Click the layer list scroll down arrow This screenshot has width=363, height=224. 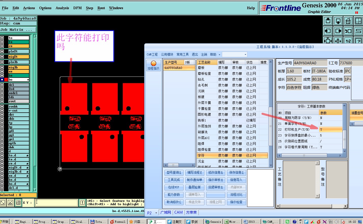[35, 190]
